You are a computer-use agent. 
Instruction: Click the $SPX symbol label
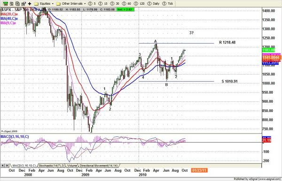click(7, 9)
